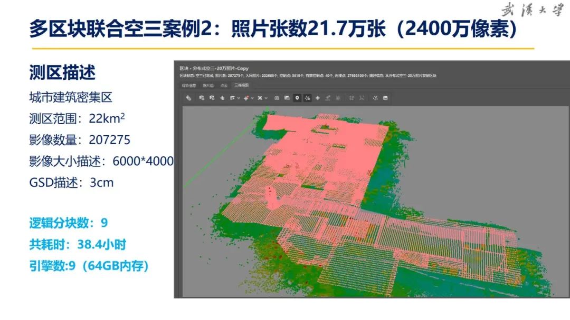570x320 pixels.
Task: Toggle the highlighted tie-point visibility tool
Action: pos(308,98)
